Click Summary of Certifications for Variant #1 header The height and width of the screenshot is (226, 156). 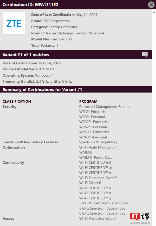click(42, 89)
